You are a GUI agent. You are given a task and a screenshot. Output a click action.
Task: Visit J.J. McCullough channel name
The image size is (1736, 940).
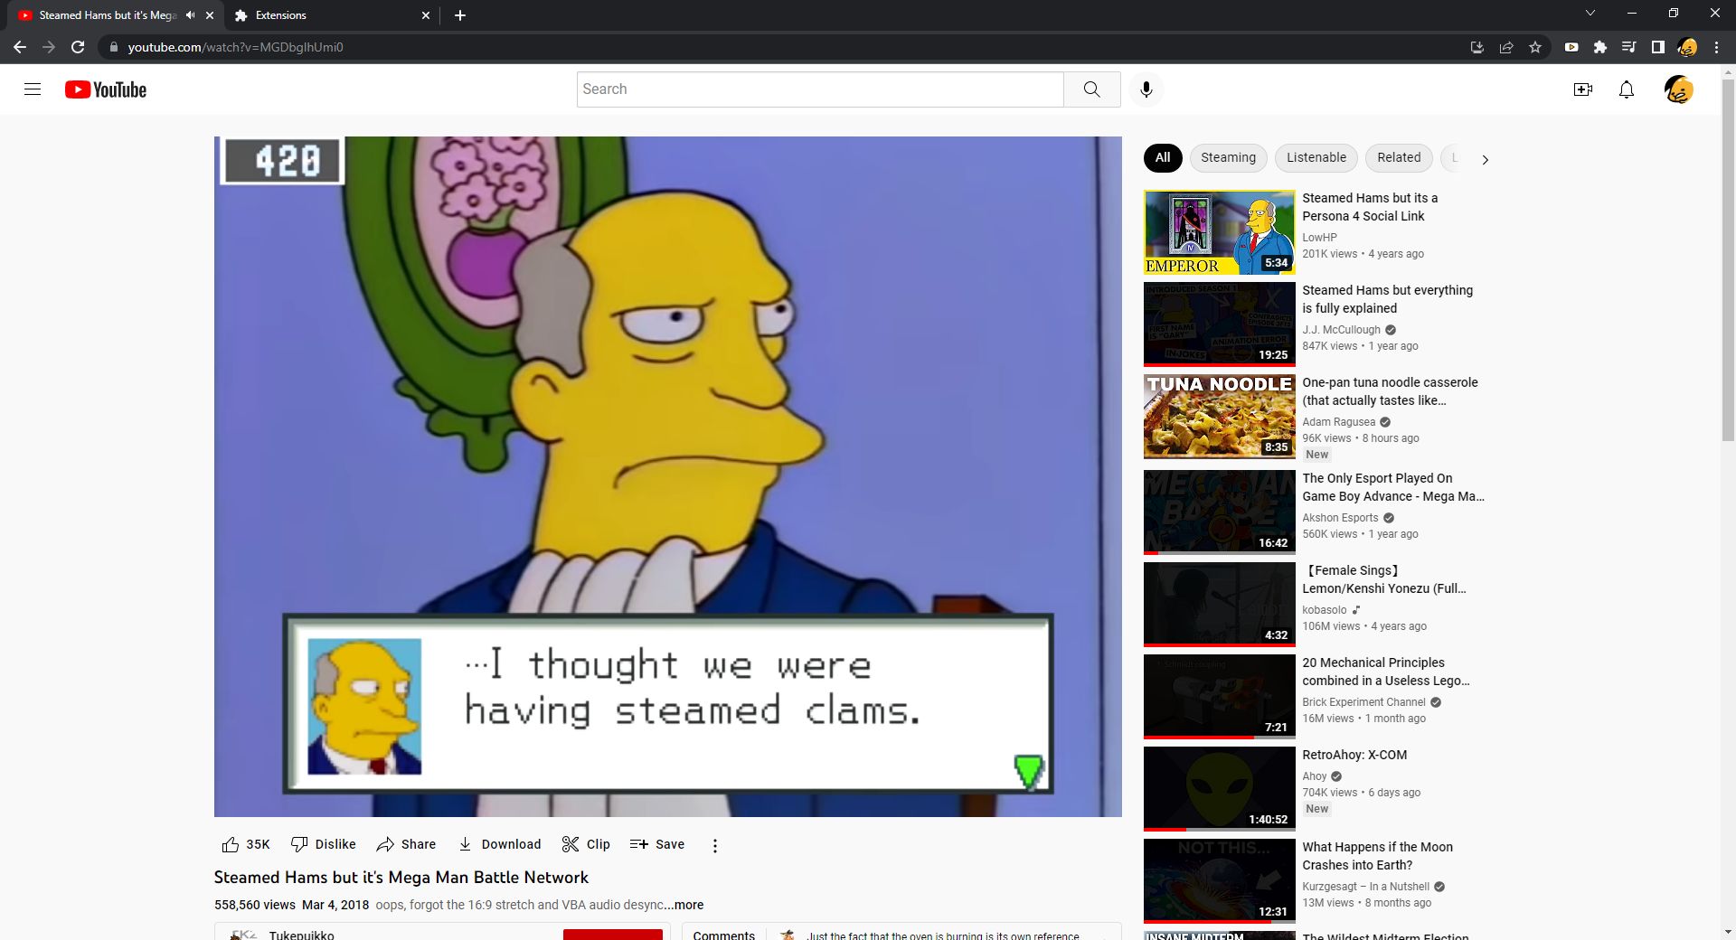[x=1341, y=330]
